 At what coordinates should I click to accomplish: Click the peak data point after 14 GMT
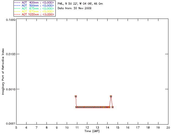pyautogui.click(x=111, y=96)
